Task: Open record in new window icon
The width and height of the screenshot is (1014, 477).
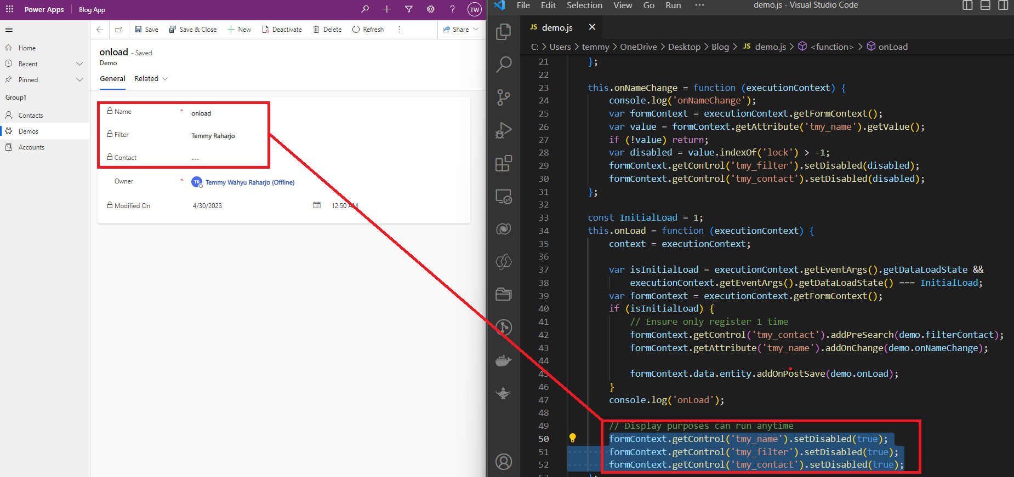Action: coord(119,30)
